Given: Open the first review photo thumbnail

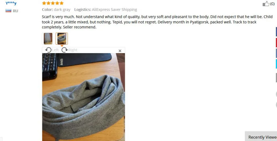Looking at the screenshot, I should pyautogui.click(x=48, y=39).
